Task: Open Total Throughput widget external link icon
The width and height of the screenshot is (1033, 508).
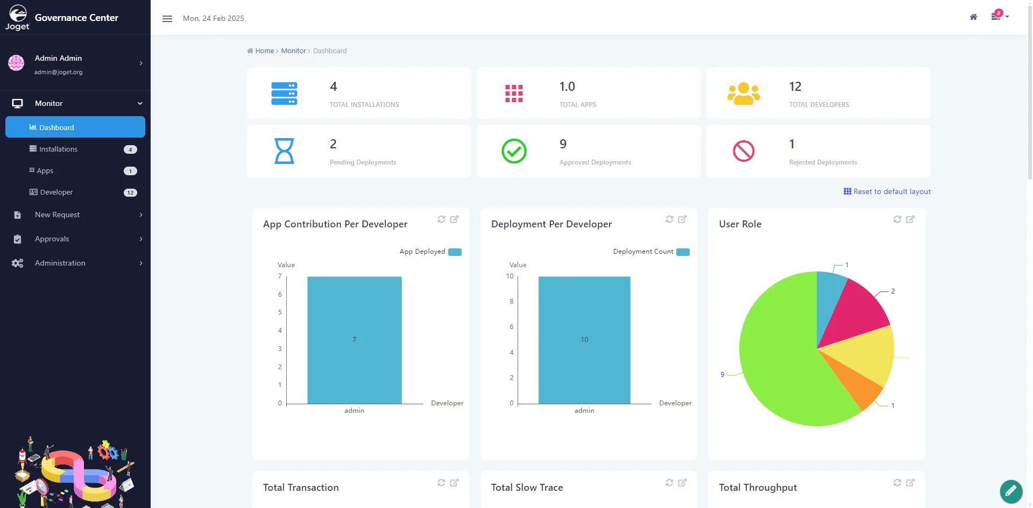Action: 910,483
